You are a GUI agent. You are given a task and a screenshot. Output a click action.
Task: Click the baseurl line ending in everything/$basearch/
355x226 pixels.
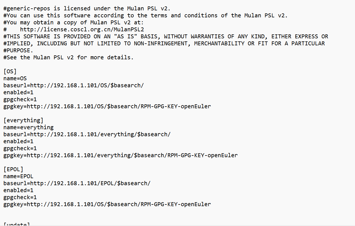pos(87,134)
